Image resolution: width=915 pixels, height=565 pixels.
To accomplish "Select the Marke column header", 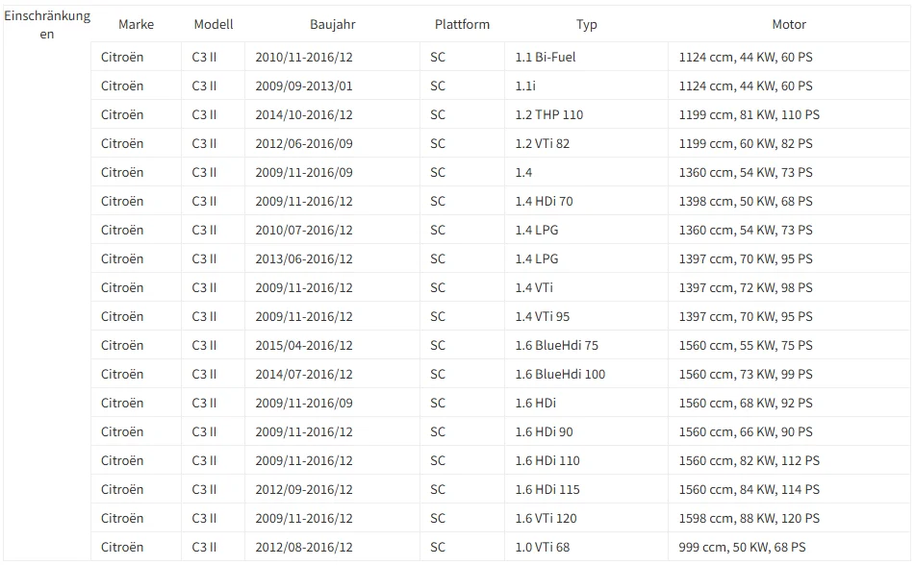I will tap(136, 24).
